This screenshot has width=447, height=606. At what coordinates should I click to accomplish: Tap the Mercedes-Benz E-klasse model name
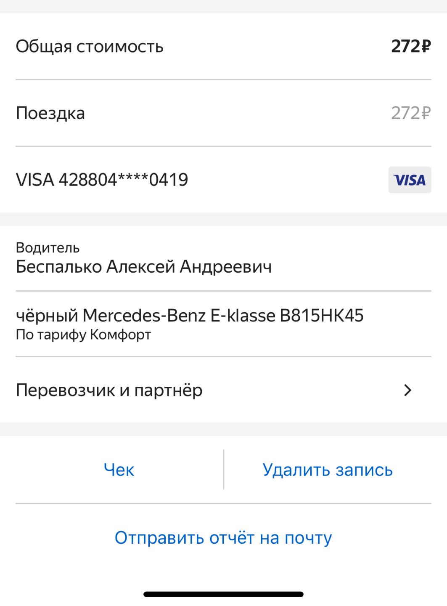tap(179, 316)
